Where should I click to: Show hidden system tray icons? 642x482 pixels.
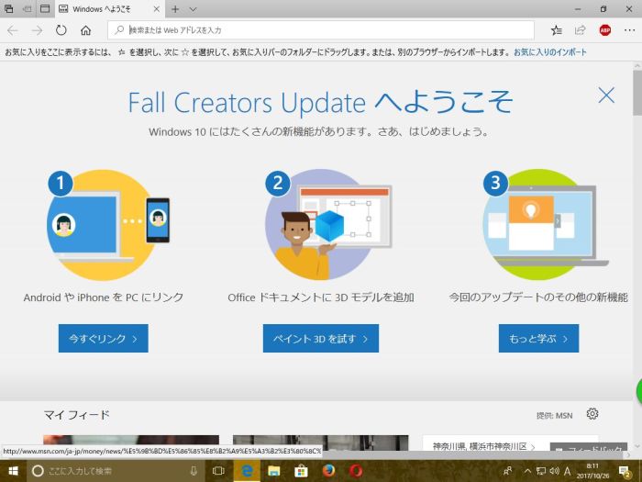point(529,470)
